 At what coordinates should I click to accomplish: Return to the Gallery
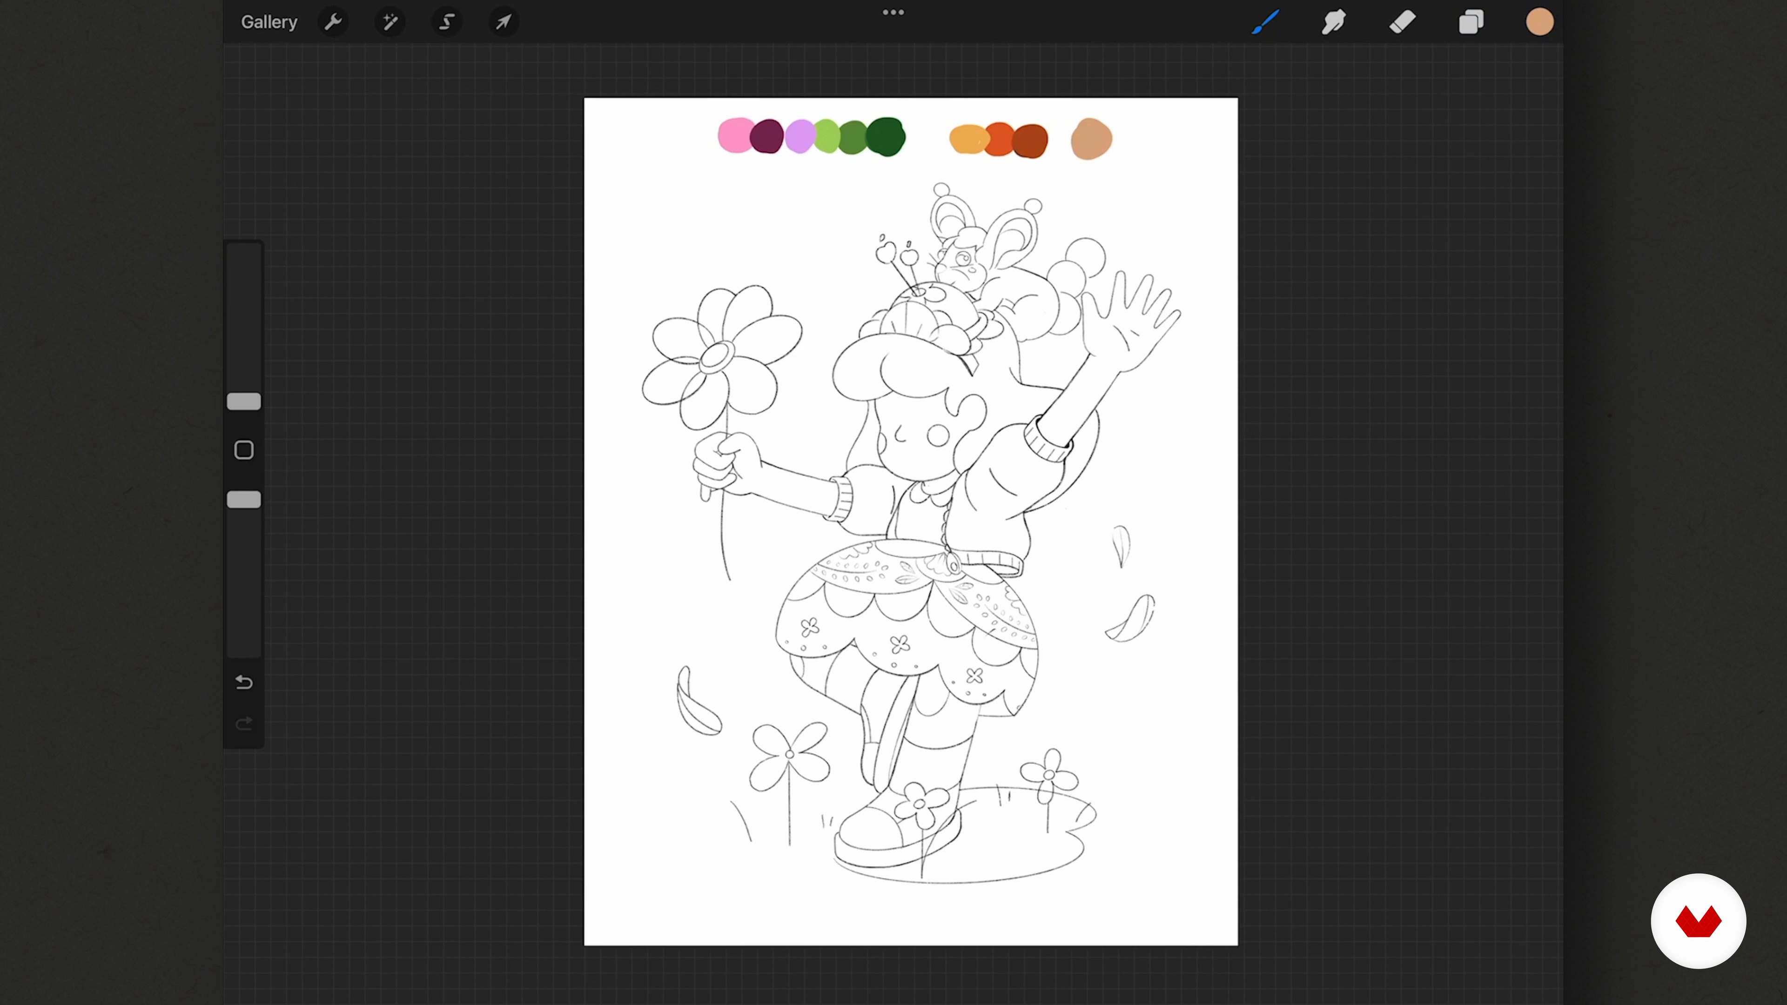(269, 22)
